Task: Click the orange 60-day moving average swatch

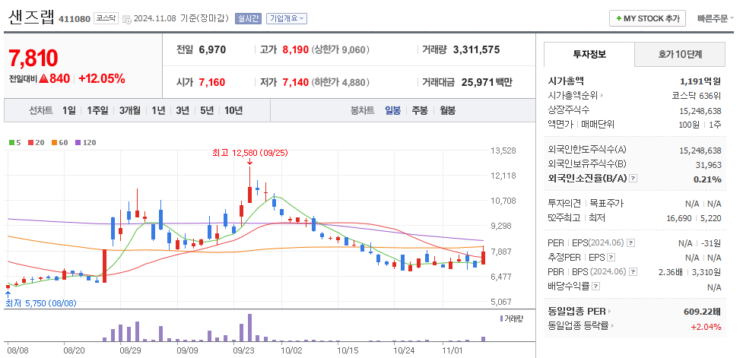Action: point(55,143)
